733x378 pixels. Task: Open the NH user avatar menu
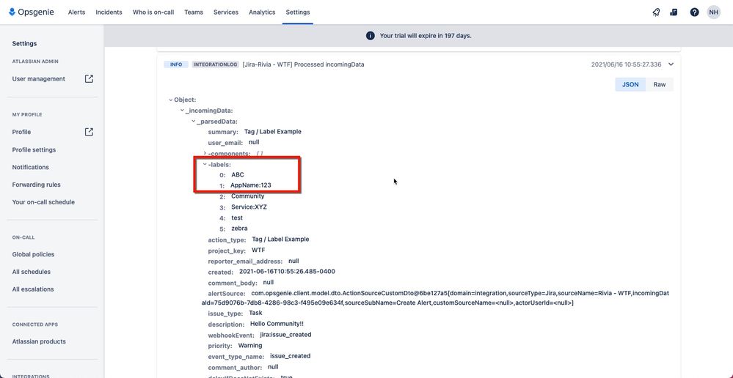713,12
